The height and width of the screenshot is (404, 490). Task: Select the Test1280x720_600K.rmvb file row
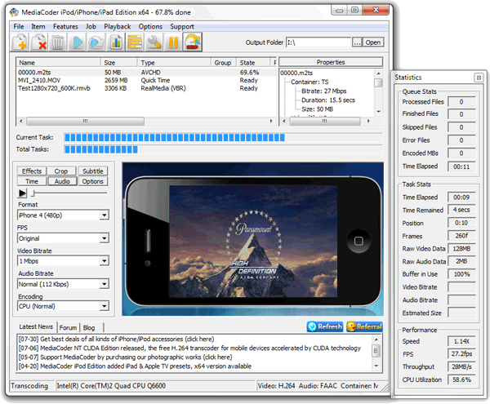tap(146, 88)
